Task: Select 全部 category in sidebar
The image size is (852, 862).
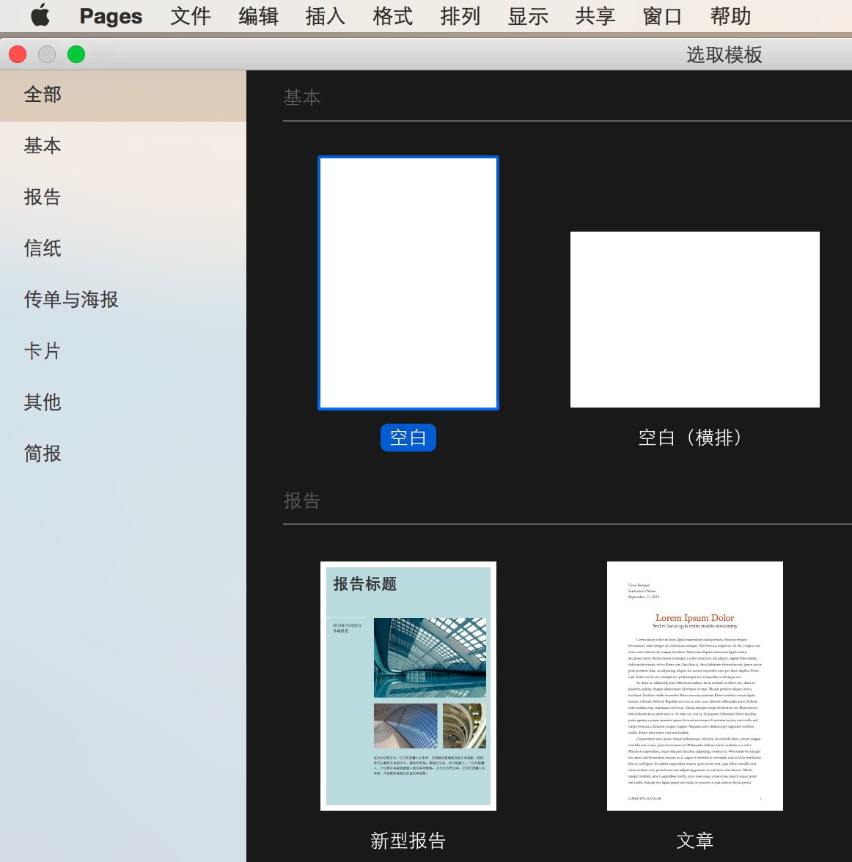Action: [x=43, y=95]
